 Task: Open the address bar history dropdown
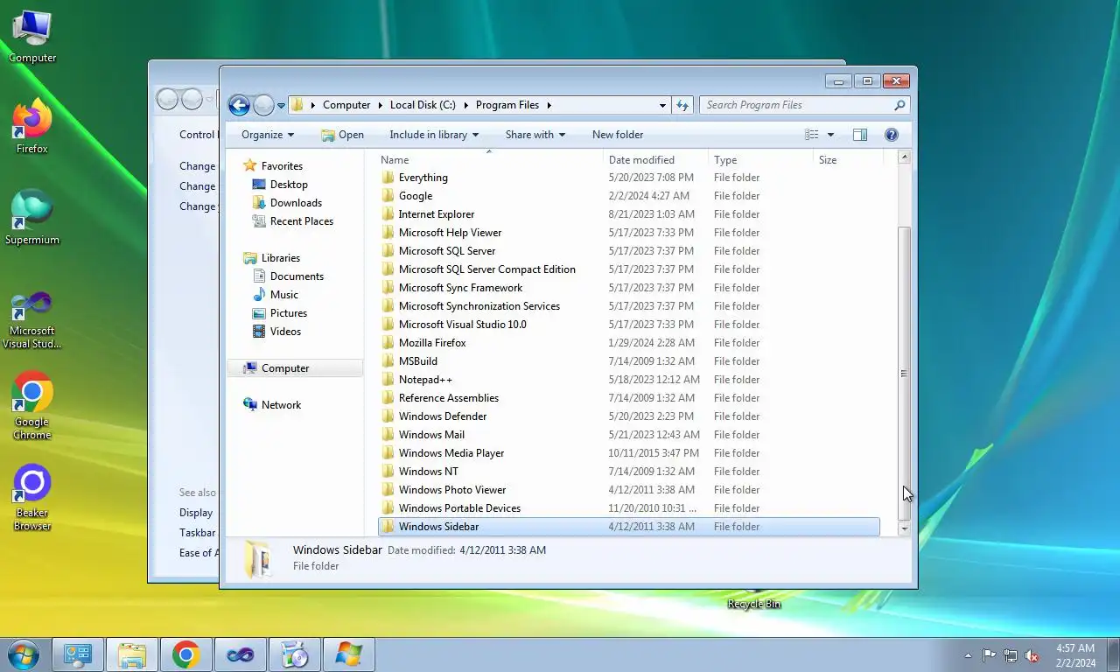662,105
